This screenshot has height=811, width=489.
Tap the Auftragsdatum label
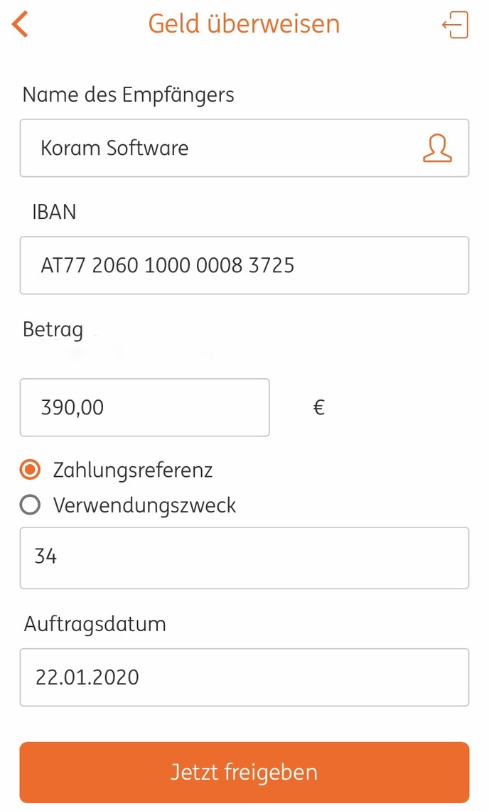(95, 624)
